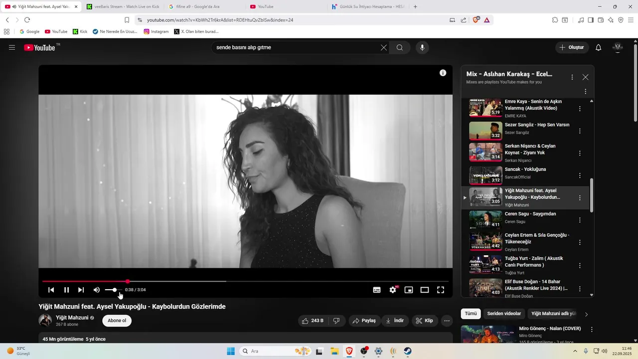Open Steam from the taskbar
This screenshot has height=359, width=638.
(408, 351)
